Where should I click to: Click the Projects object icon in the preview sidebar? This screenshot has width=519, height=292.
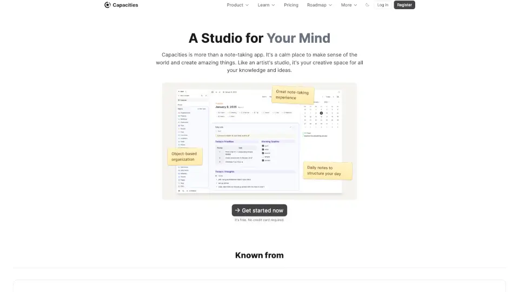pyautogui.click(x=179, y=116)
